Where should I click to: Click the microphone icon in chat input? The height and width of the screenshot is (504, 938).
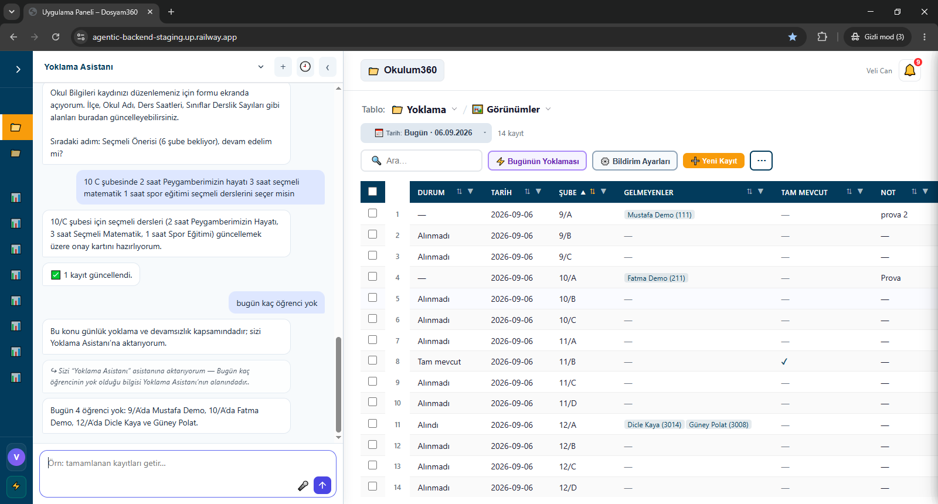pos(303,485)
